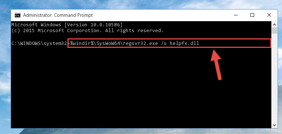The image size is (282, 134).
Task: Click the scrollbar down arrow
Action: point(274,125)
